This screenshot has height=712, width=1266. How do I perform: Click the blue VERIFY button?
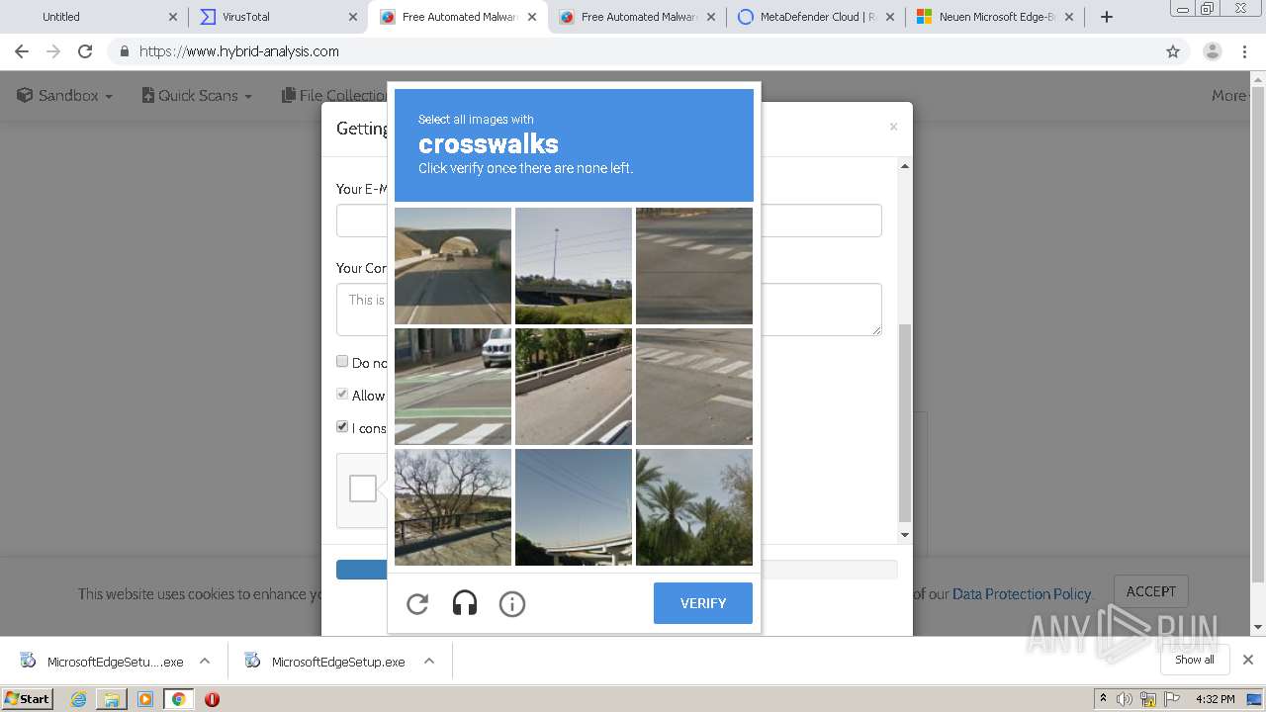tap(703, 603)
